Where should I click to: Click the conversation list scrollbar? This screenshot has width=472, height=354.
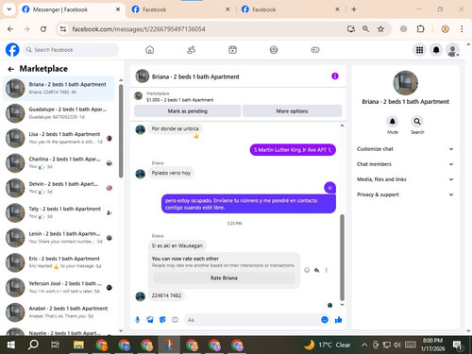click(121, 131)
